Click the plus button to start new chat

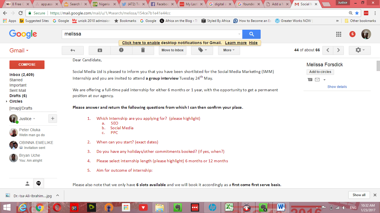53,119
